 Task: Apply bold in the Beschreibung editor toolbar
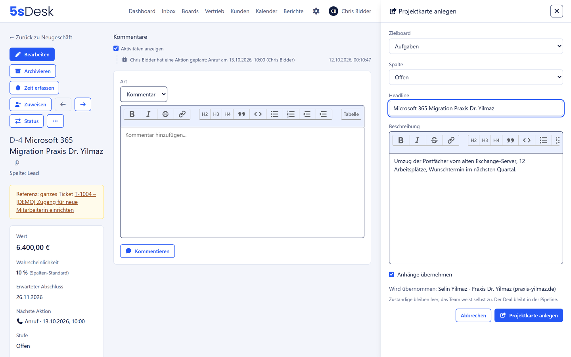[x=401, y=140]
